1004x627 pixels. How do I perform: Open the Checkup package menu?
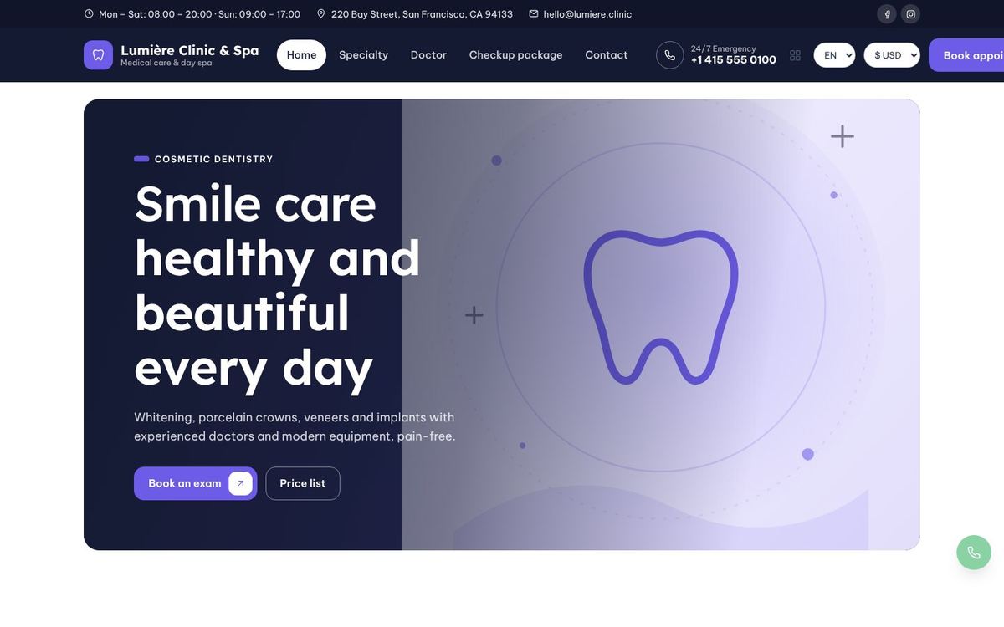point(515,55)
